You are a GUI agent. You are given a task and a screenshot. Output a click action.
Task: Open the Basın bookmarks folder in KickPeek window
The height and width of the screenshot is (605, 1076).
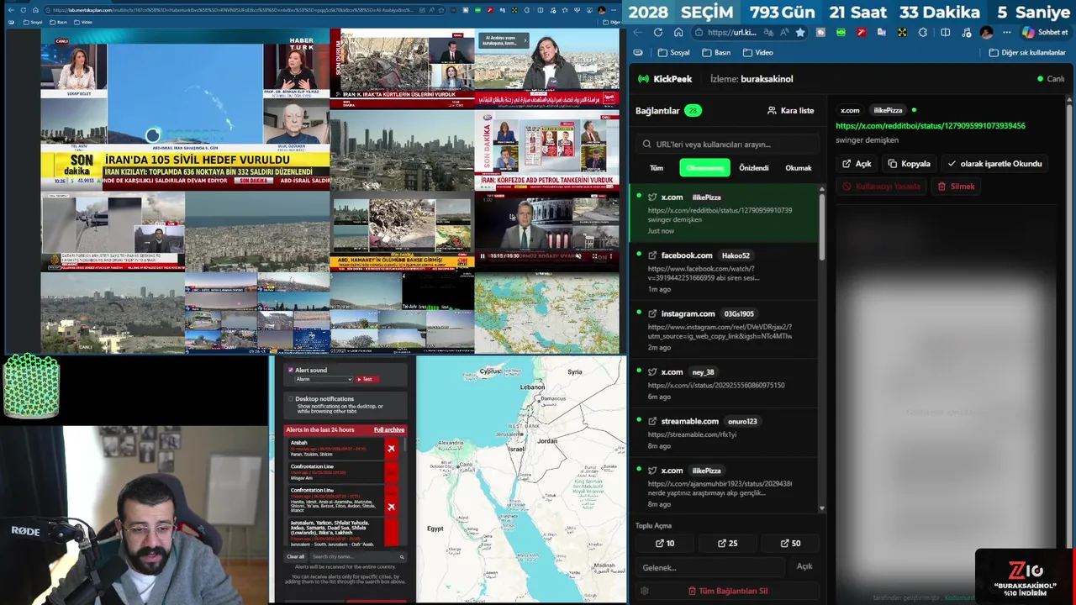pos(716,52)
